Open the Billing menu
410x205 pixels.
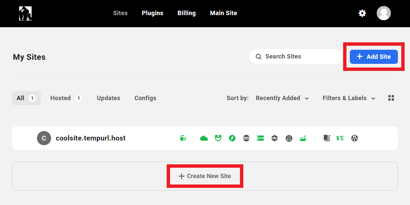(187, 13)
